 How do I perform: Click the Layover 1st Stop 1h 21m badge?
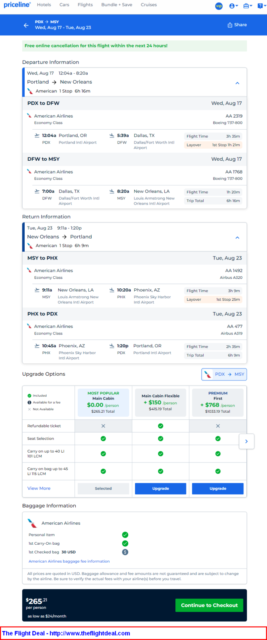pyautogui.click(x=213, y=145)
